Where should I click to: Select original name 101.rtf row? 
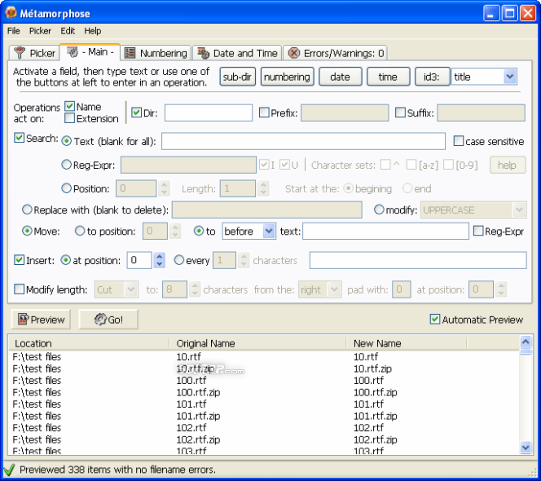[191, 404]
